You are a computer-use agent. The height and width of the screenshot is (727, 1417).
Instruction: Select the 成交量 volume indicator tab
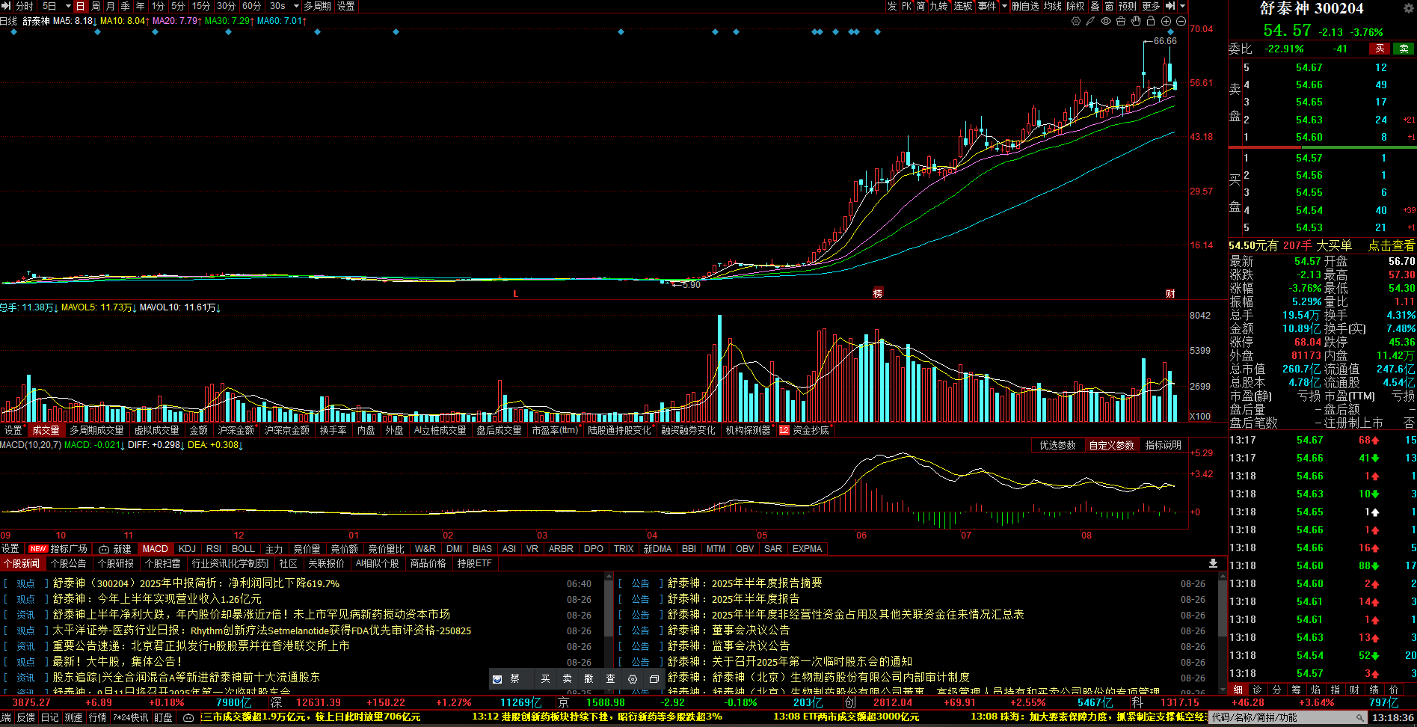tap(46, 430)
